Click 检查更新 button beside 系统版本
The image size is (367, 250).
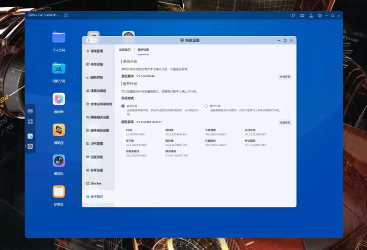click(x=285, y=77)
